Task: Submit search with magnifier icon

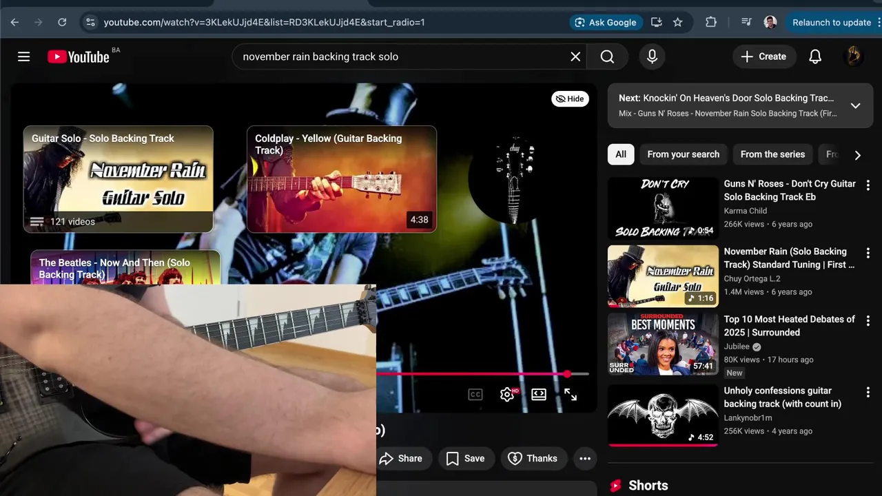Action: point(607,56)
